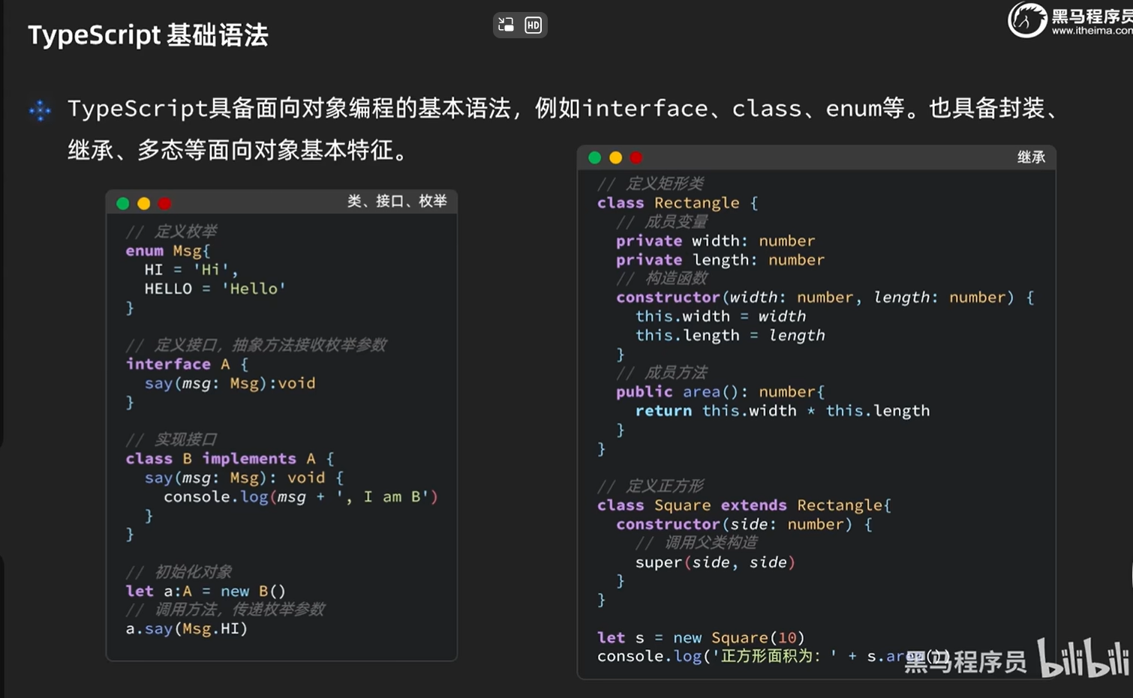Viewport: 1133px width, 698px height.
Task: Click green dot on left code window
Action: coord(123,203)
